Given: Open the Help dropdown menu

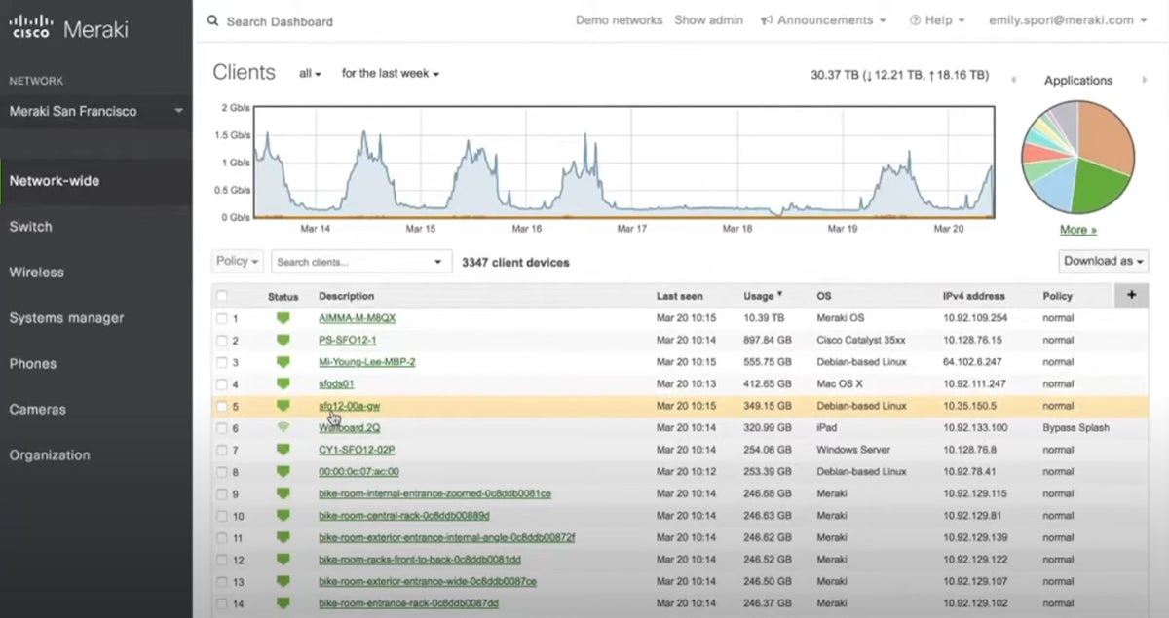Looking at the screenshot, I should pyautogui.click(x=937, y=20).
